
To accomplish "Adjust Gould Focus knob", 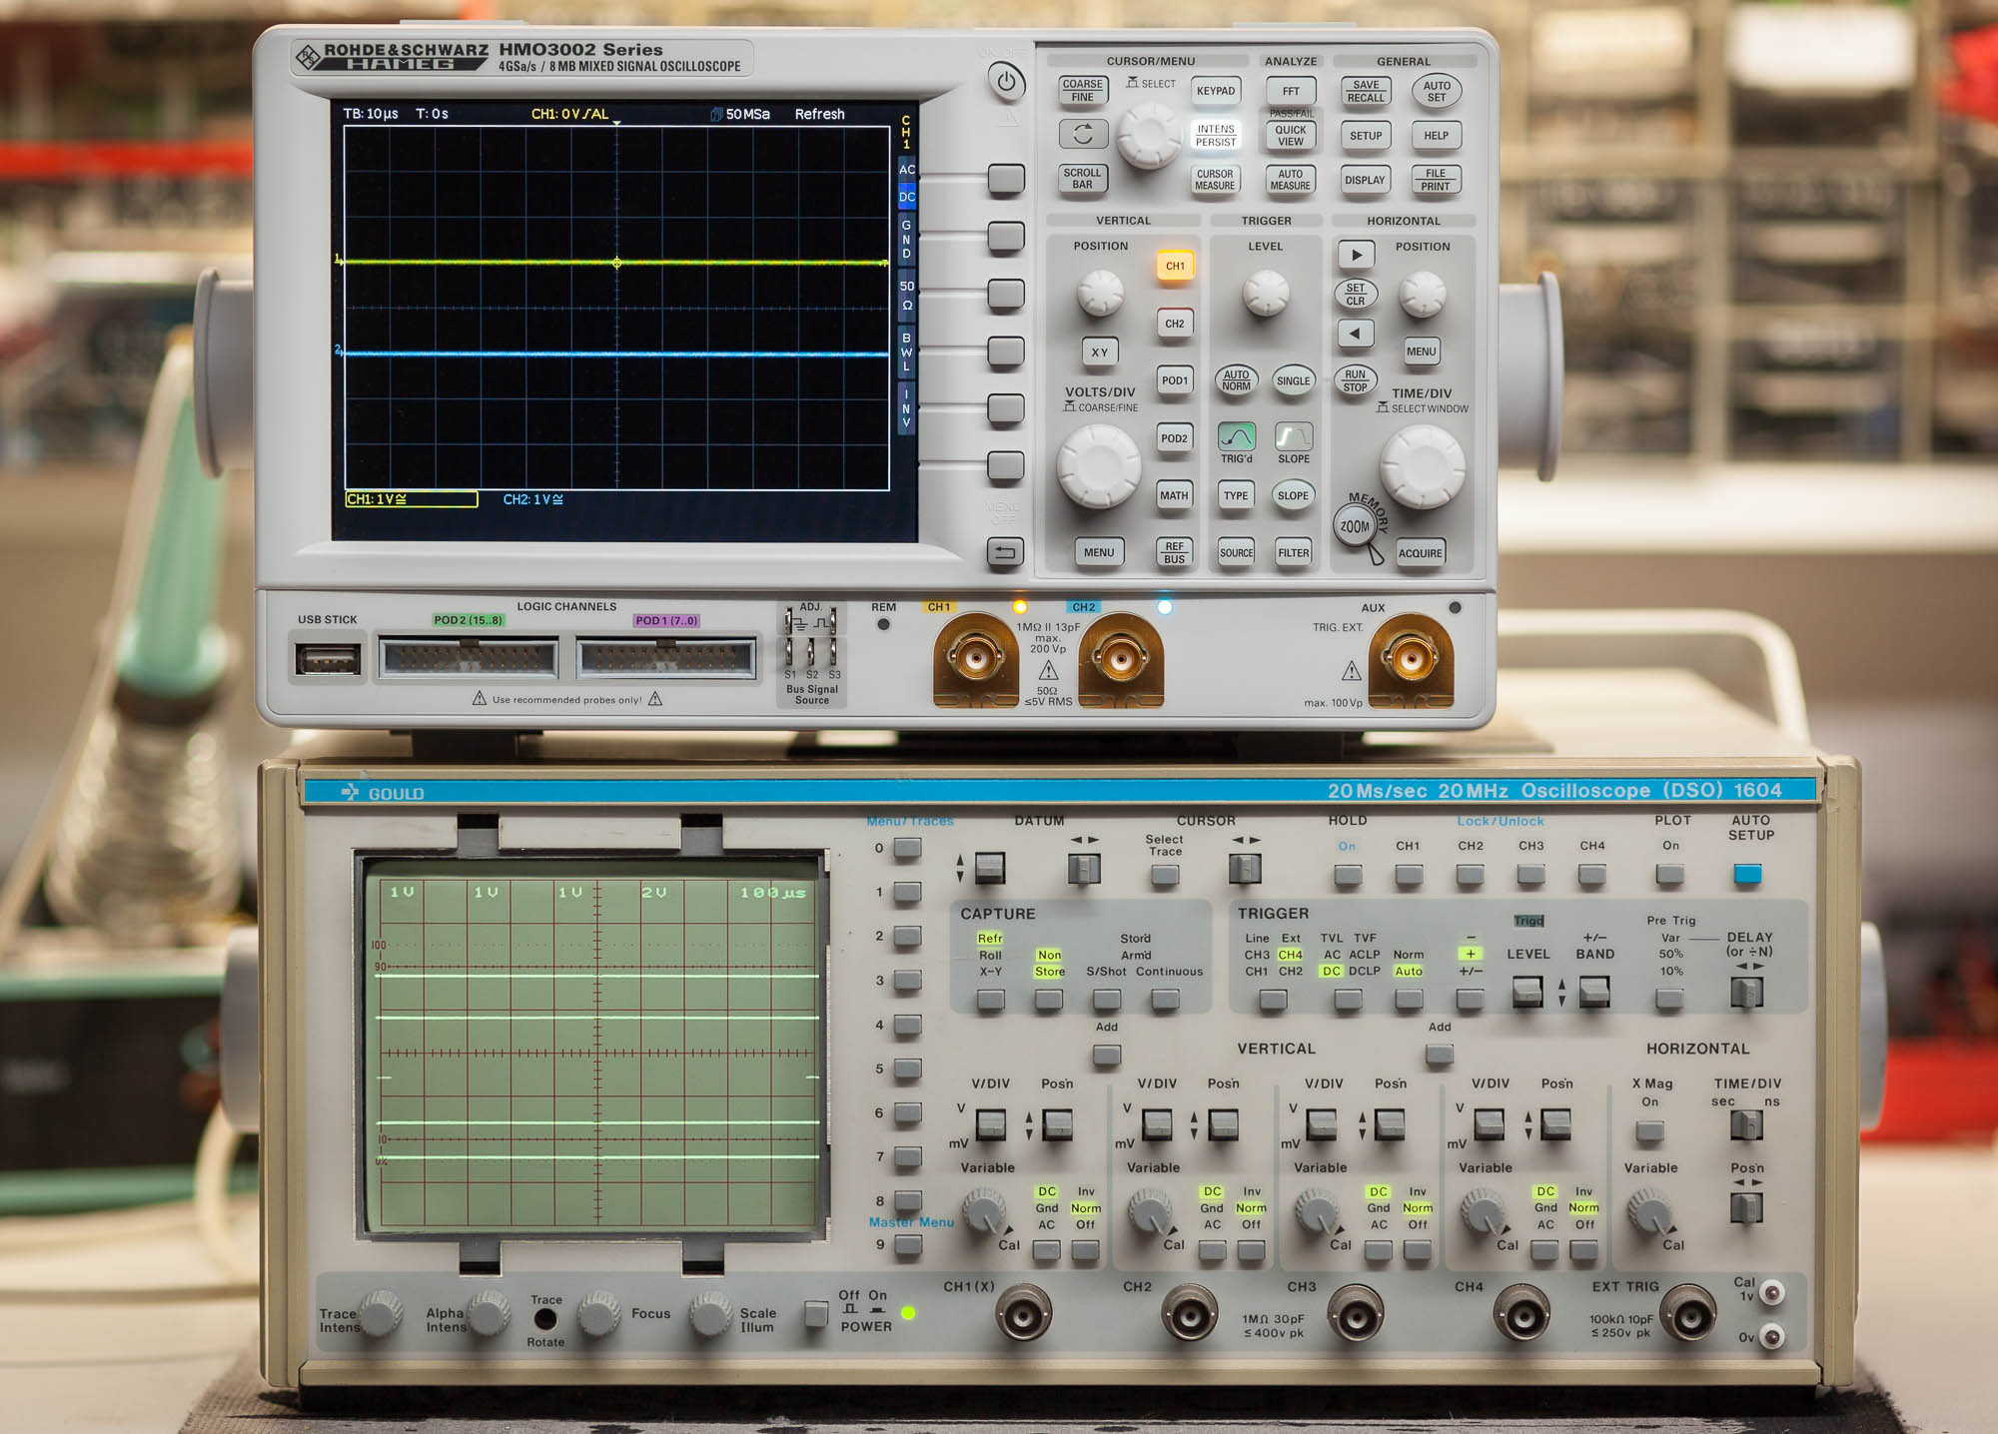I will [599, 1313].
